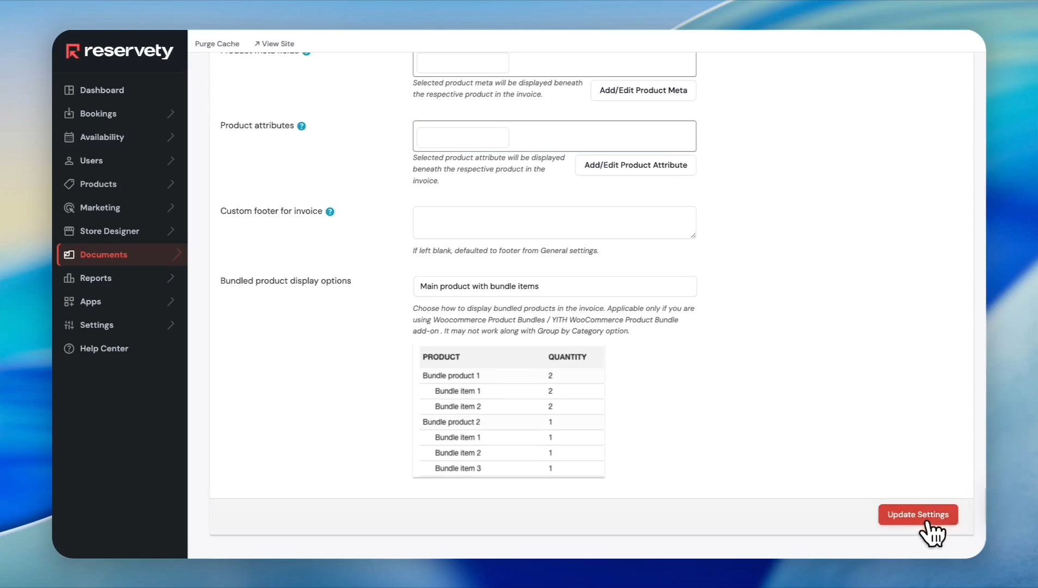Click Add/Edit Product Meta button
Screen dimensions: 1038x588
(643, 90)
